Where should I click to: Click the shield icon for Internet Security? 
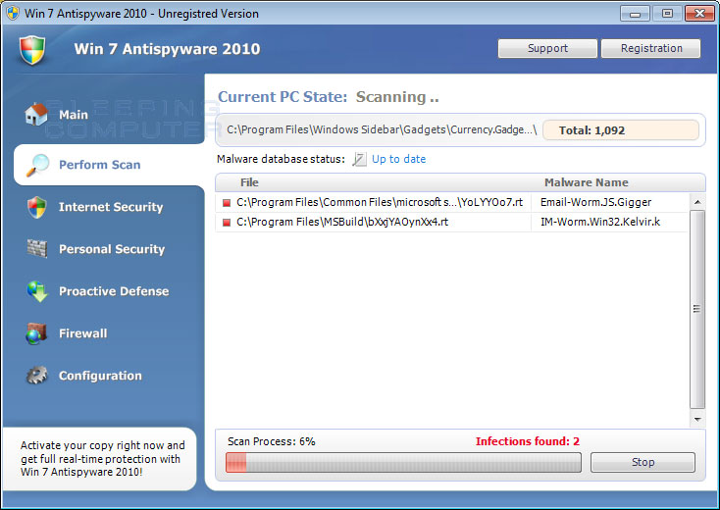pos(36,207)
